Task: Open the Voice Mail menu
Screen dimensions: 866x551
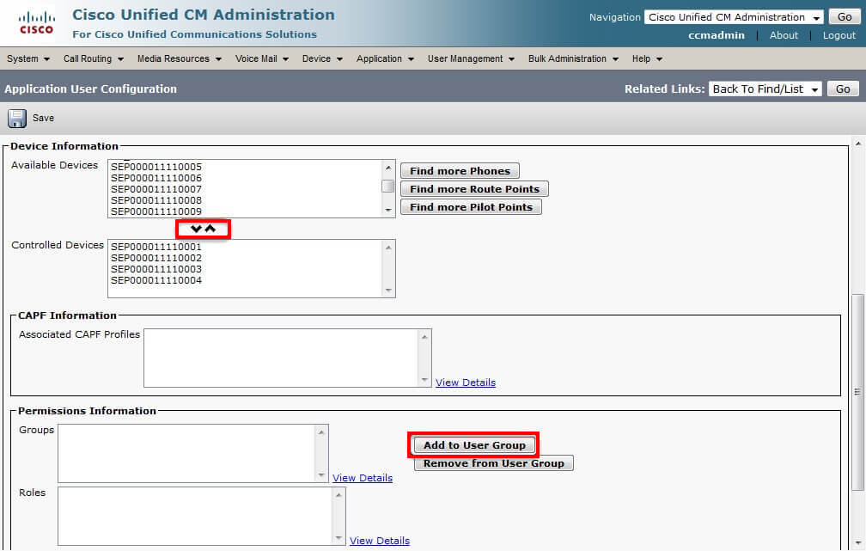Action: (x=262, y=58)
